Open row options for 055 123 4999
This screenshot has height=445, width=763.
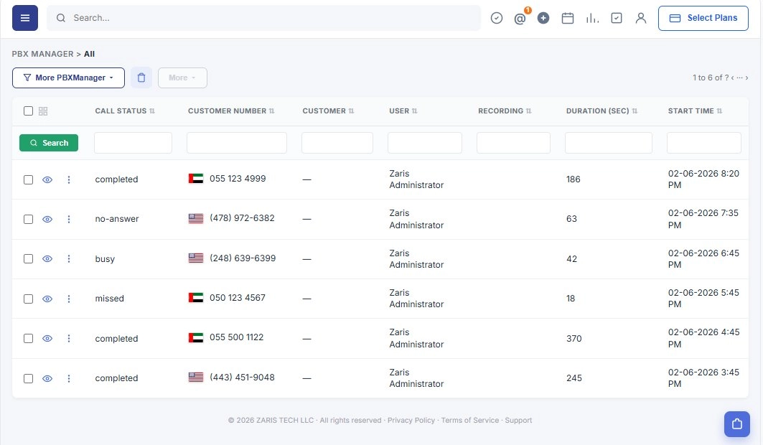(69, 179)
